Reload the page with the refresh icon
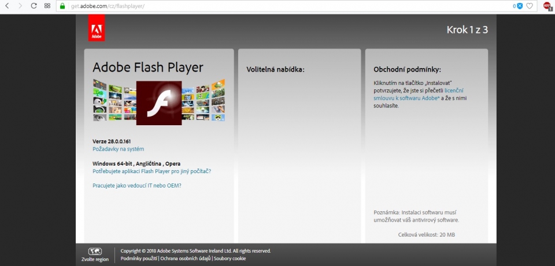 coord(34,6)
